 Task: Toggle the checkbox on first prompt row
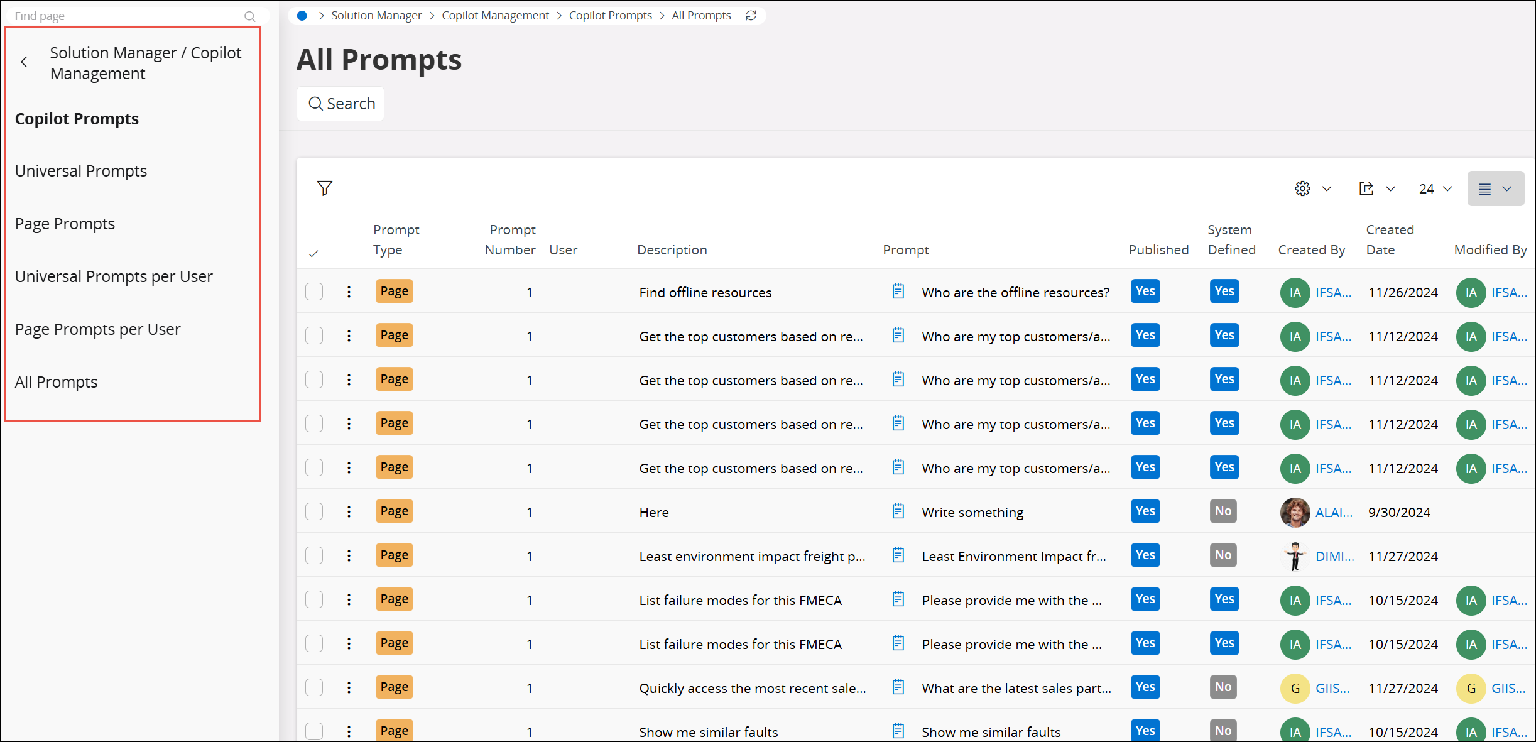(315, 291)
